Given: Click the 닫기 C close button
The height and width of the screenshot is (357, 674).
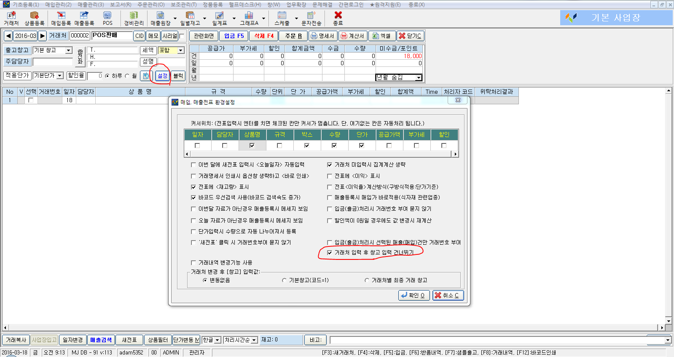Looking at the screenshot, I should [x=410, y=36].
